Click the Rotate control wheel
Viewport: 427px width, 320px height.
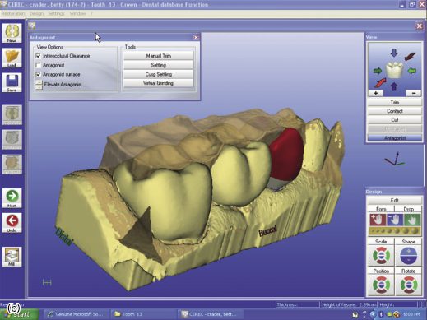408,285
